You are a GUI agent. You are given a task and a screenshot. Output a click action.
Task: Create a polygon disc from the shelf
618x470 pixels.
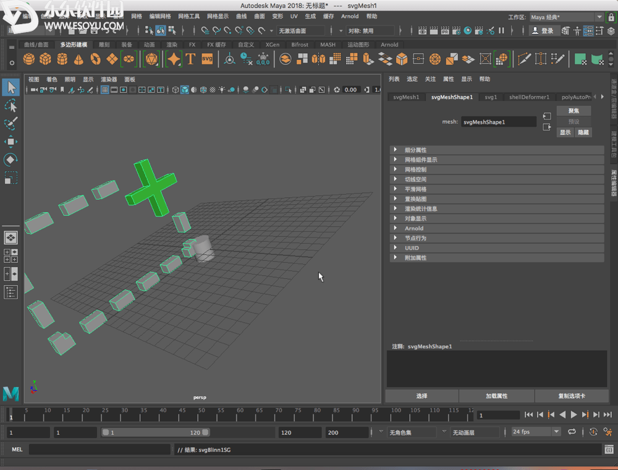(x=129, y=59)
